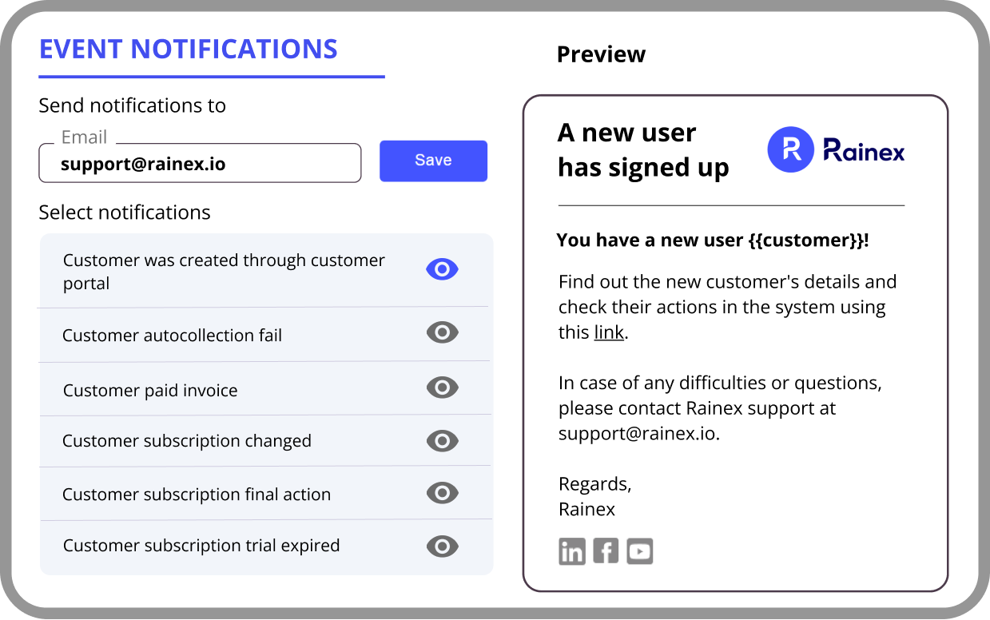This screenshot has width=990, height=620.
Task: Select the Event Notifications tab heading
Action: pyautogui.click(x=189, y=50)
